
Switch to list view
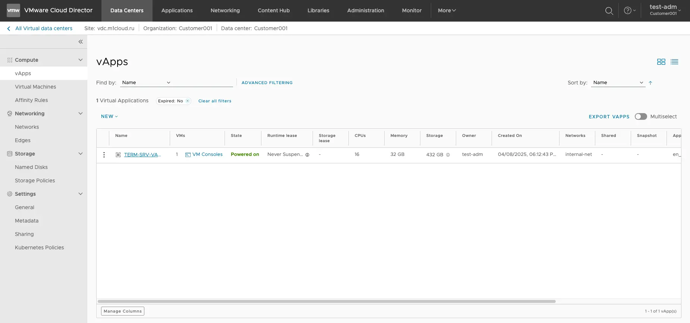(x=674, y=62)
